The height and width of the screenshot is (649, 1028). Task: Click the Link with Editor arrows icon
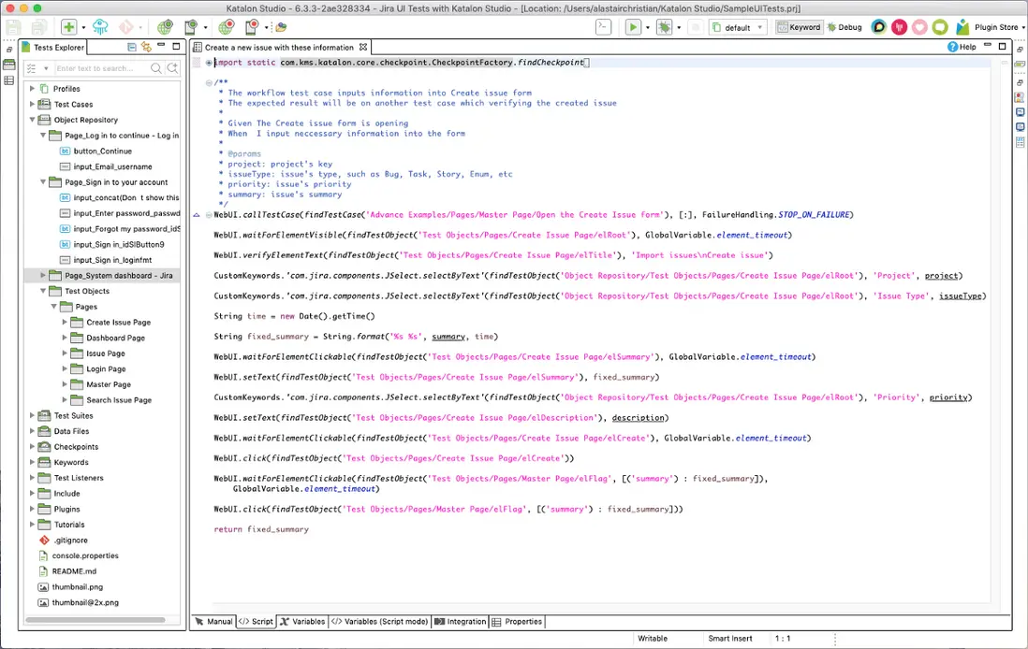click(x=146, y=47)
